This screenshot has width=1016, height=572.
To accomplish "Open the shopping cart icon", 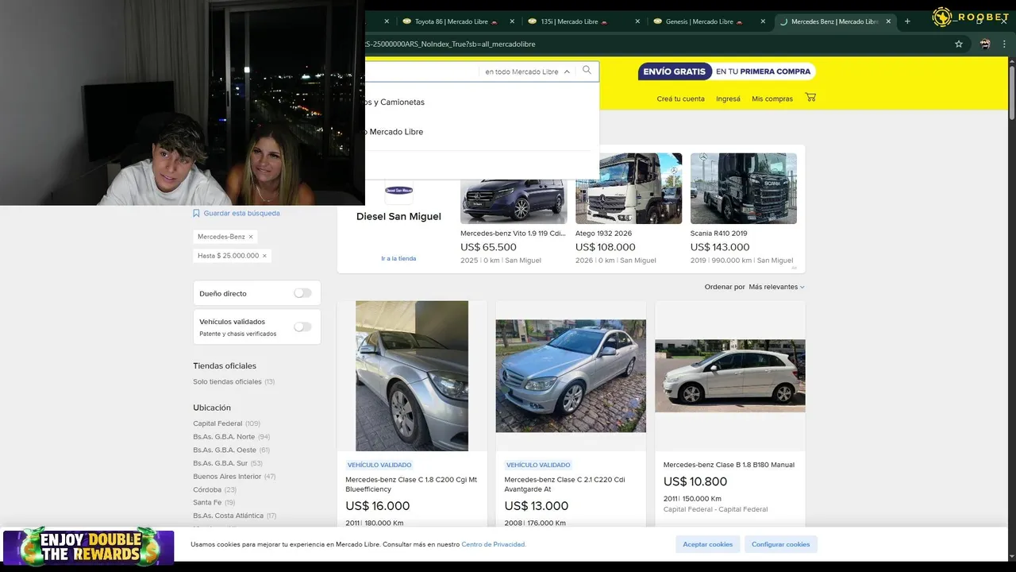I will (x=810, y=98).
